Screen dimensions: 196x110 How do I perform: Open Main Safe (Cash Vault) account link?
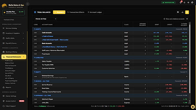click(55, 40)
